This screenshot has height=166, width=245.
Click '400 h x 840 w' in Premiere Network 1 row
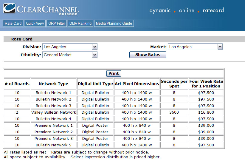tap(137, 126)
